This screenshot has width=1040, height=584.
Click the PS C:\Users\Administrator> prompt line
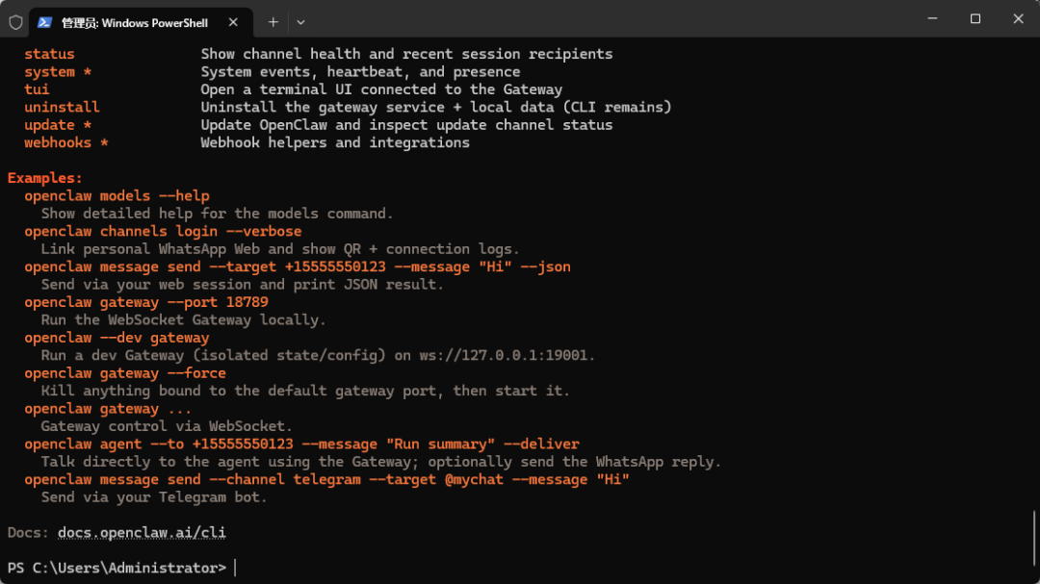point(117,568)
